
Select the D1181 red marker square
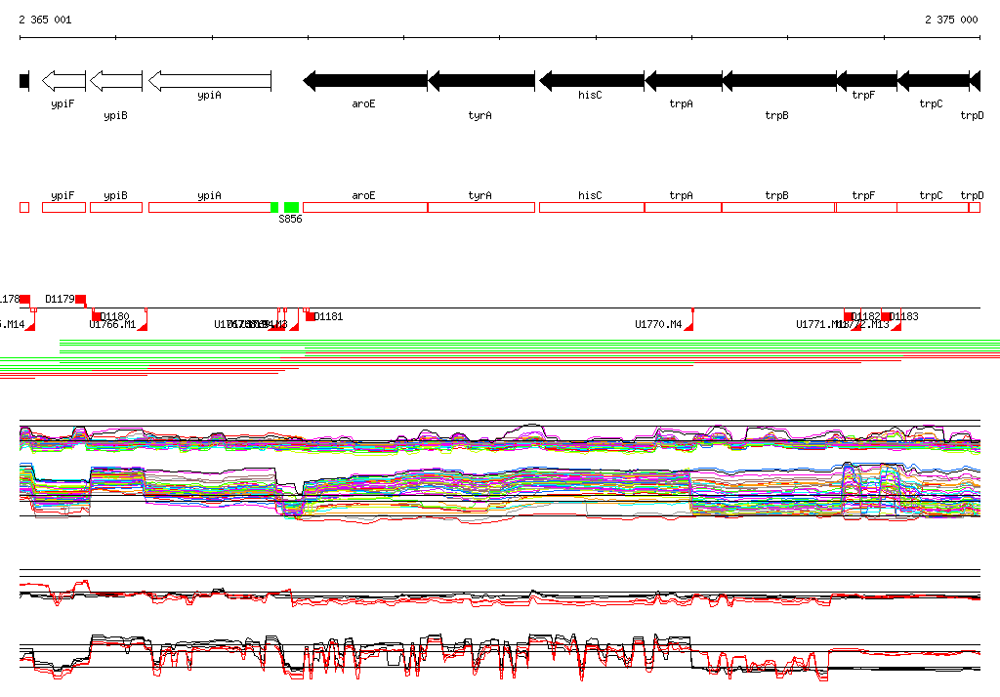[311, 316]
